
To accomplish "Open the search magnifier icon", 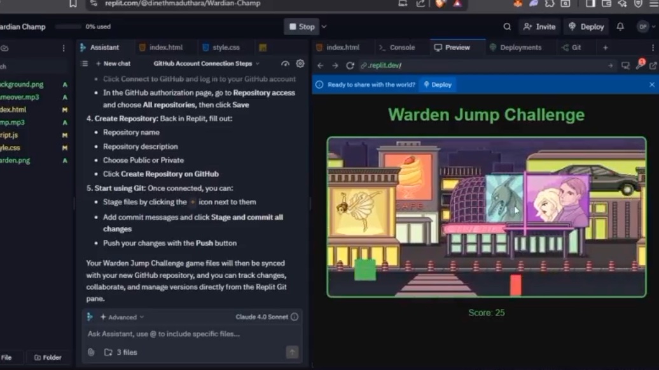I will [507, 27].
